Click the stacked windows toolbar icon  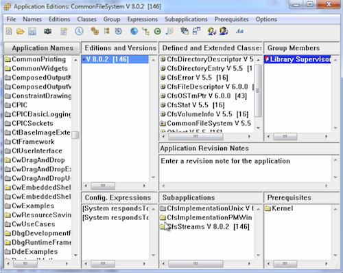point(185,31)
